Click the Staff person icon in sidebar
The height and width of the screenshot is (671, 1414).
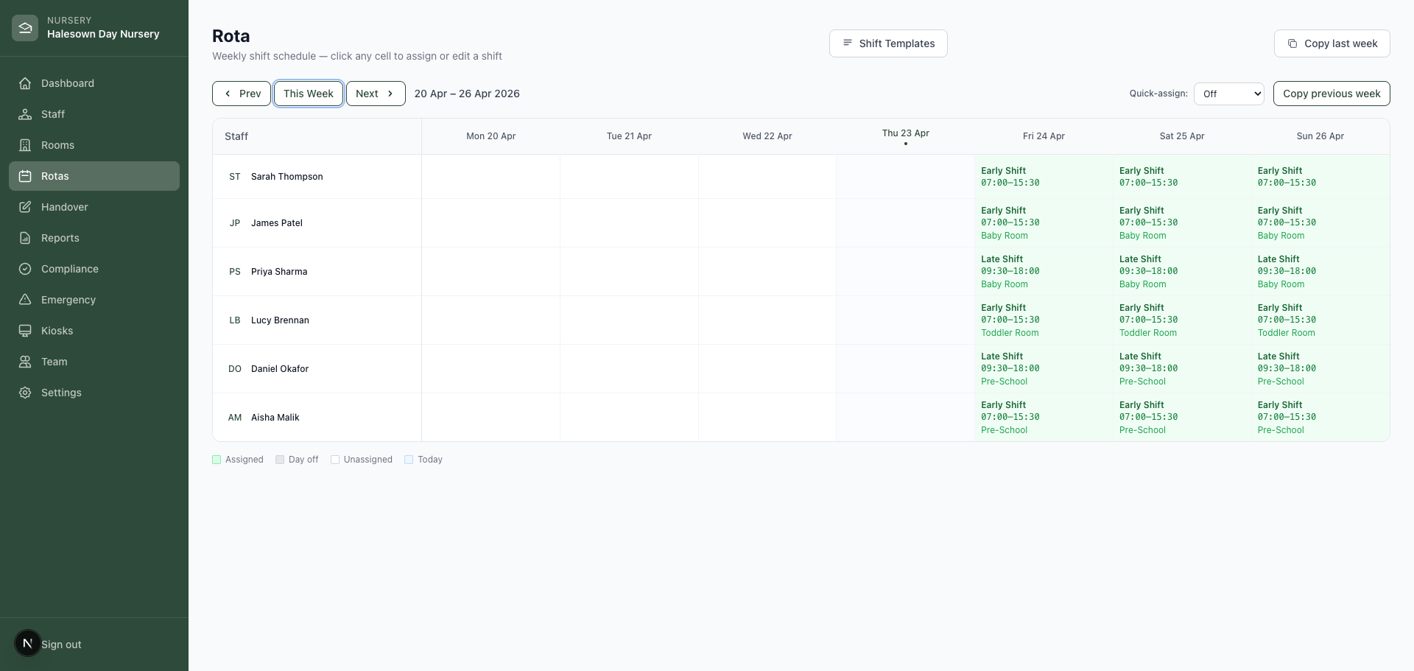(x=25, y=114)
